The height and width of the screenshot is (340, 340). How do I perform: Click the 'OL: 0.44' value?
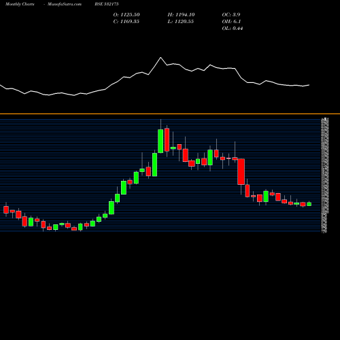pos(233,29)
